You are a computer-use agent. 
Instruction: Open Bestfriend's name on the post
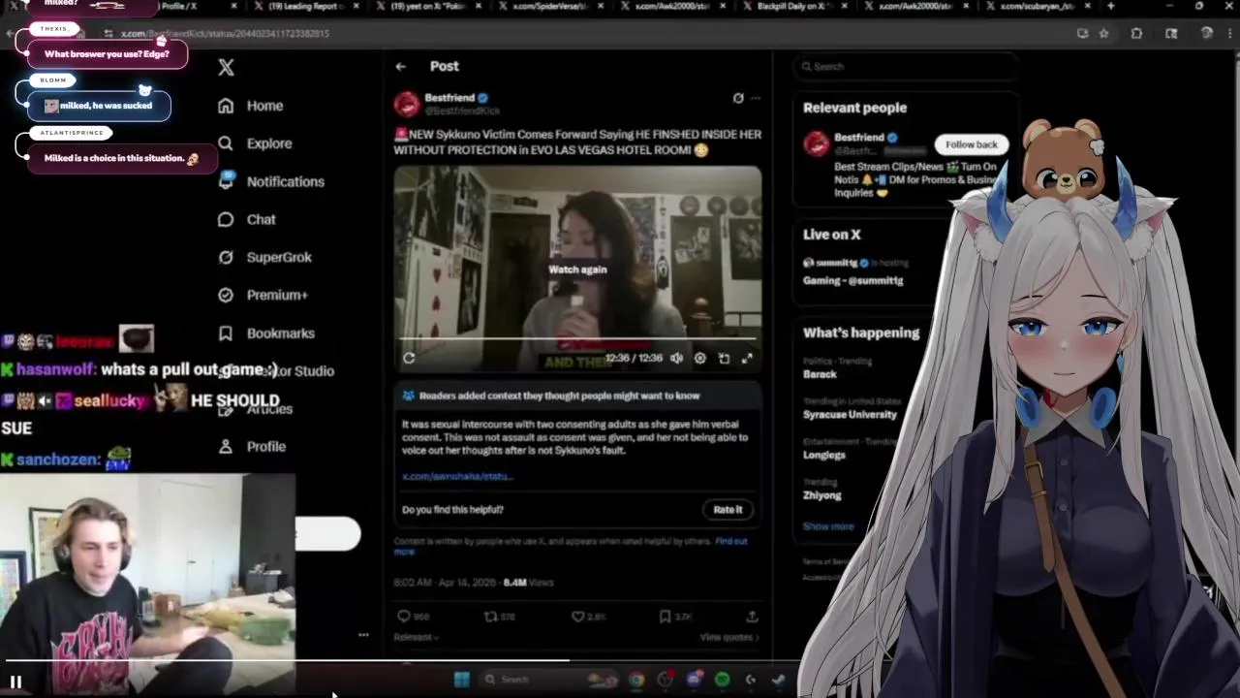[449, 98]
